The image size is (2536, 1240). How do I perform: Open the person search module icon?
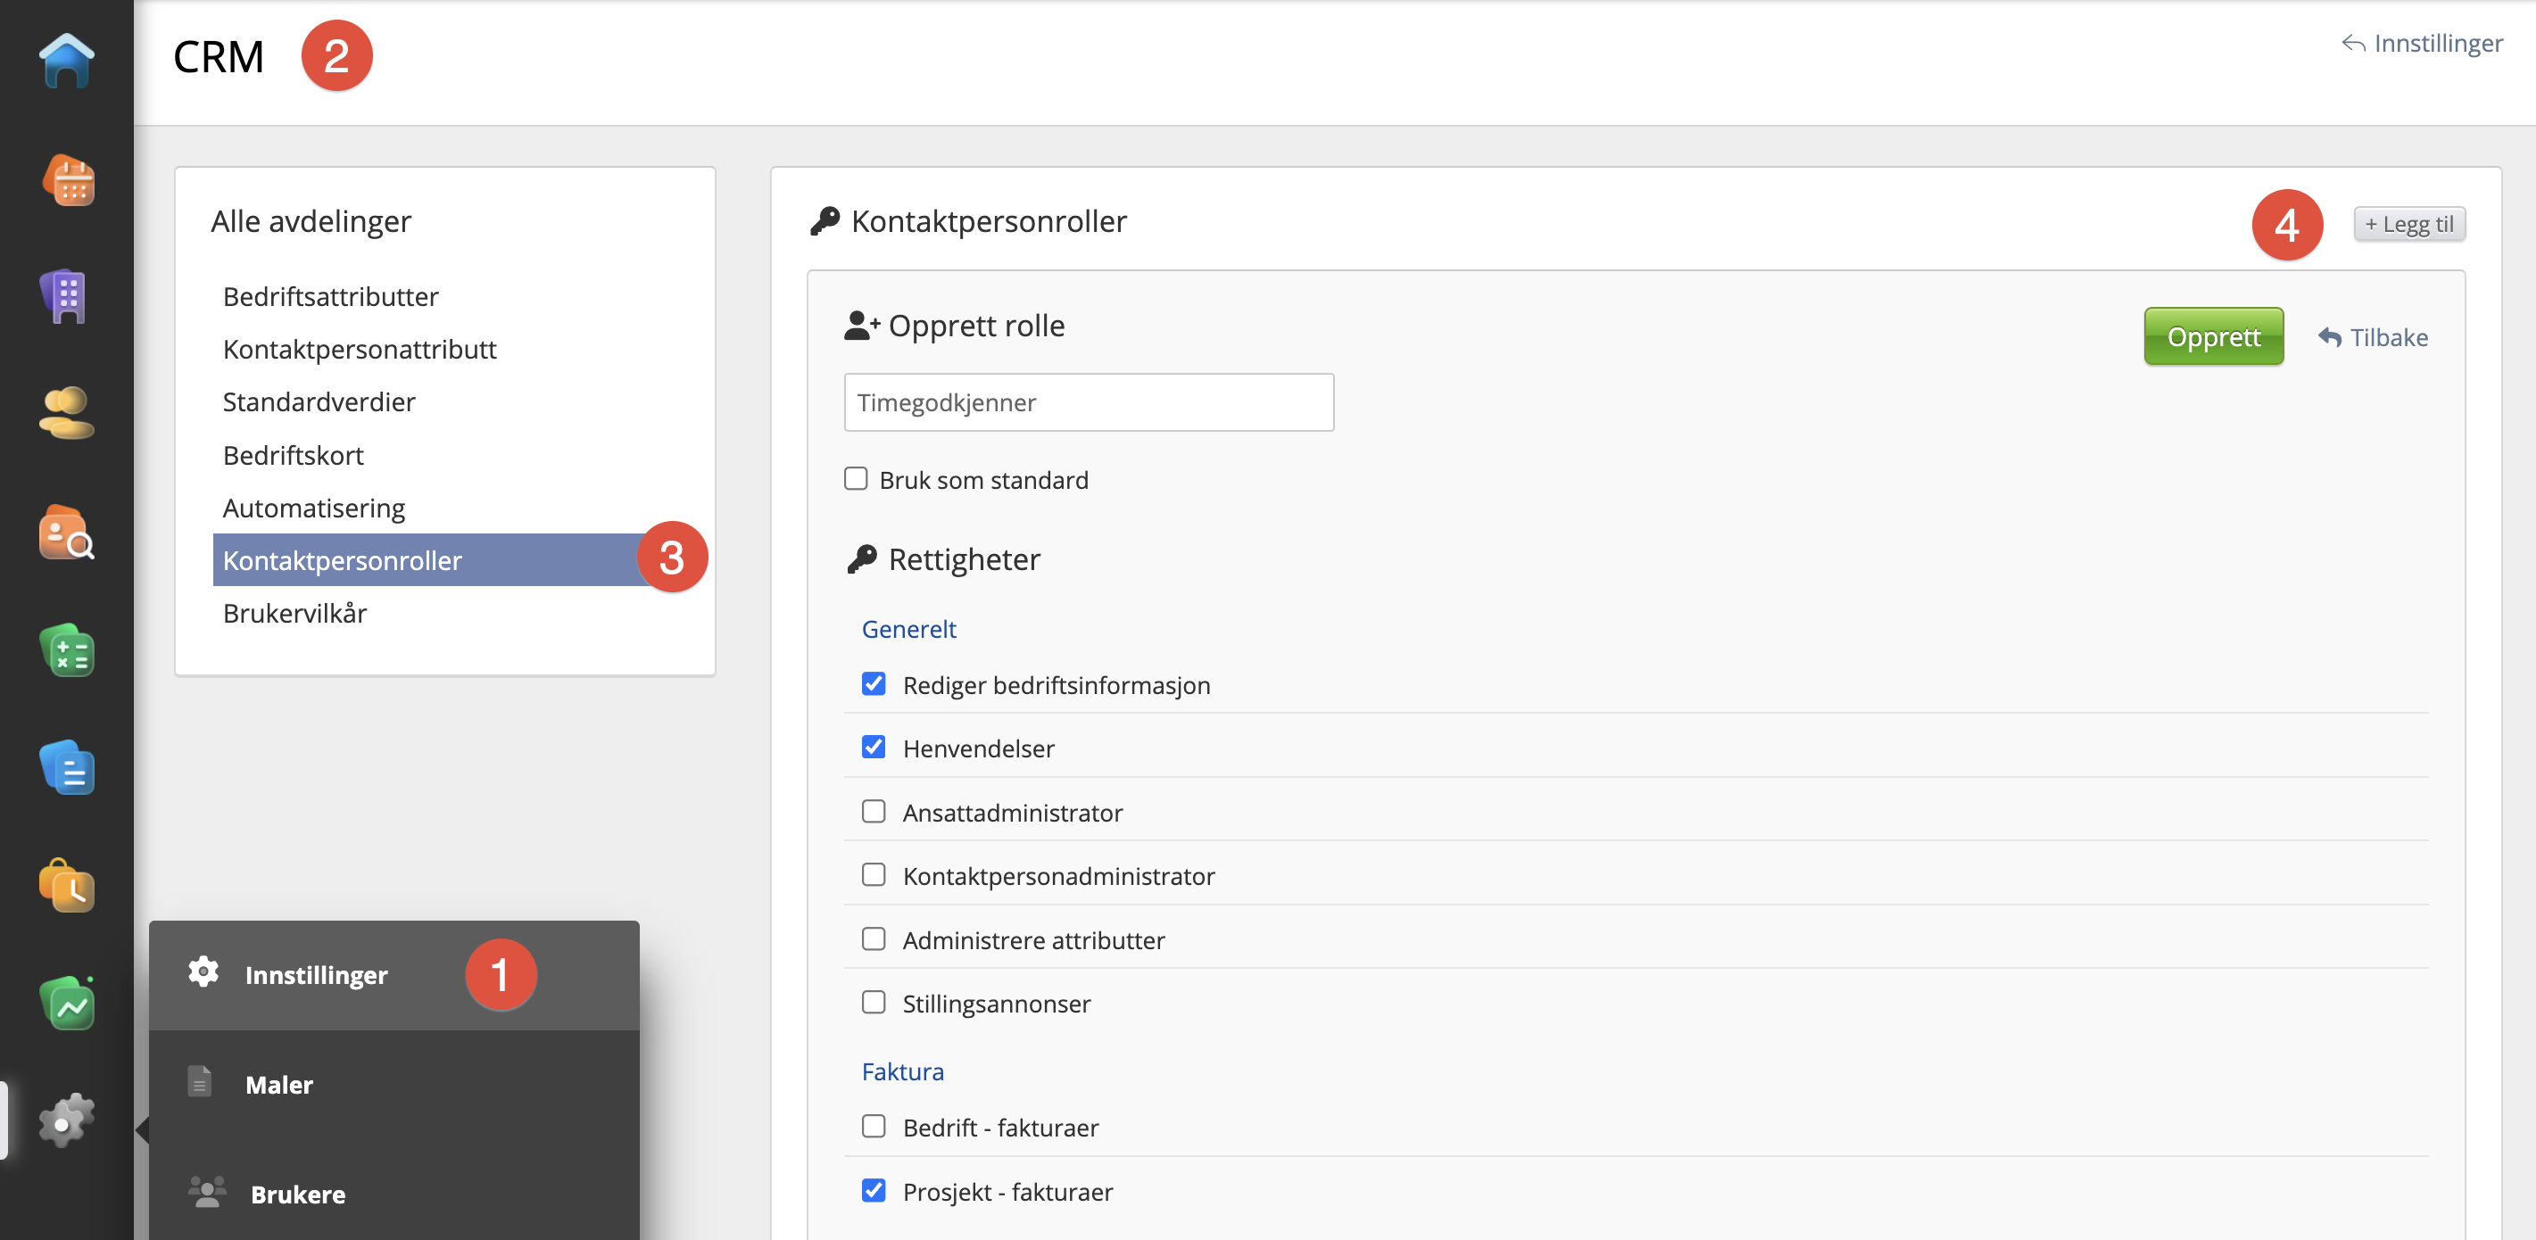point(66,533)
